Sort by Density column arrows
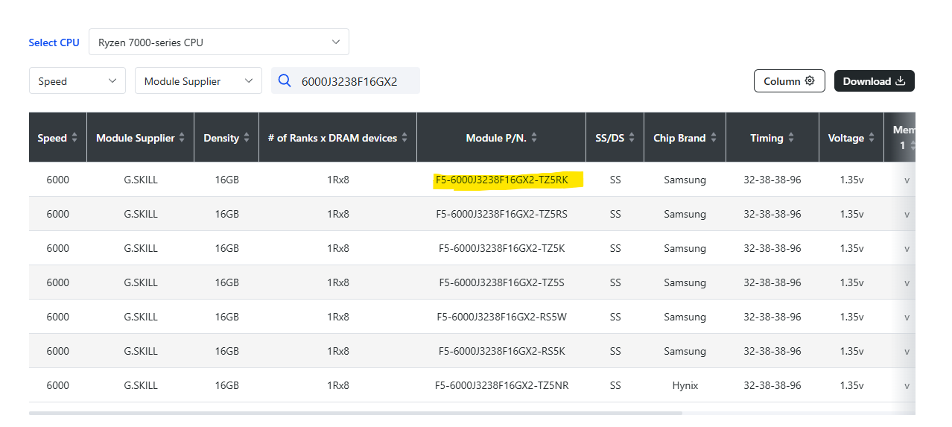Screen dimensions: 952x427 246,138
